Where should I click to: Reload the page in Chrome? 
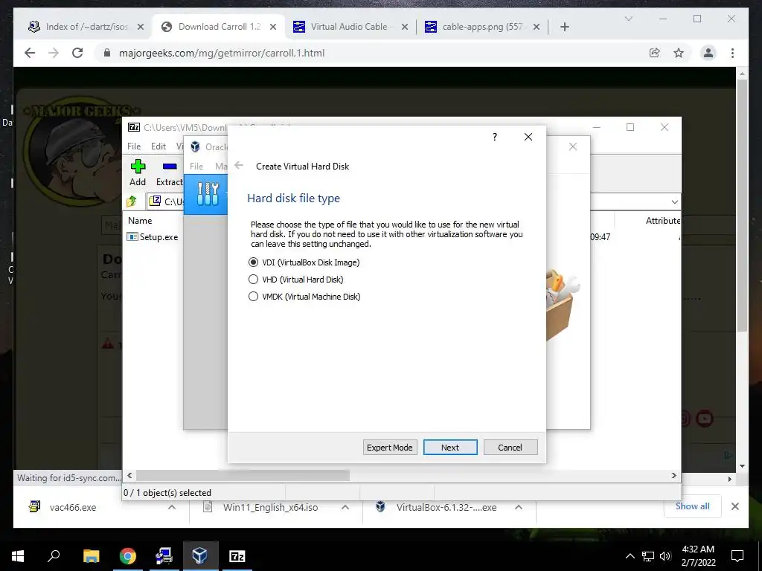coord(77,53)
